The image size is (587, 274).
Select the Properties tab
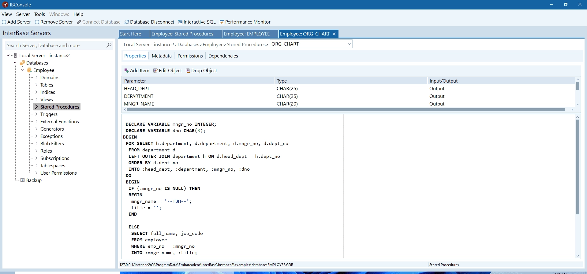pyautogui.click(x=135, y=56)
